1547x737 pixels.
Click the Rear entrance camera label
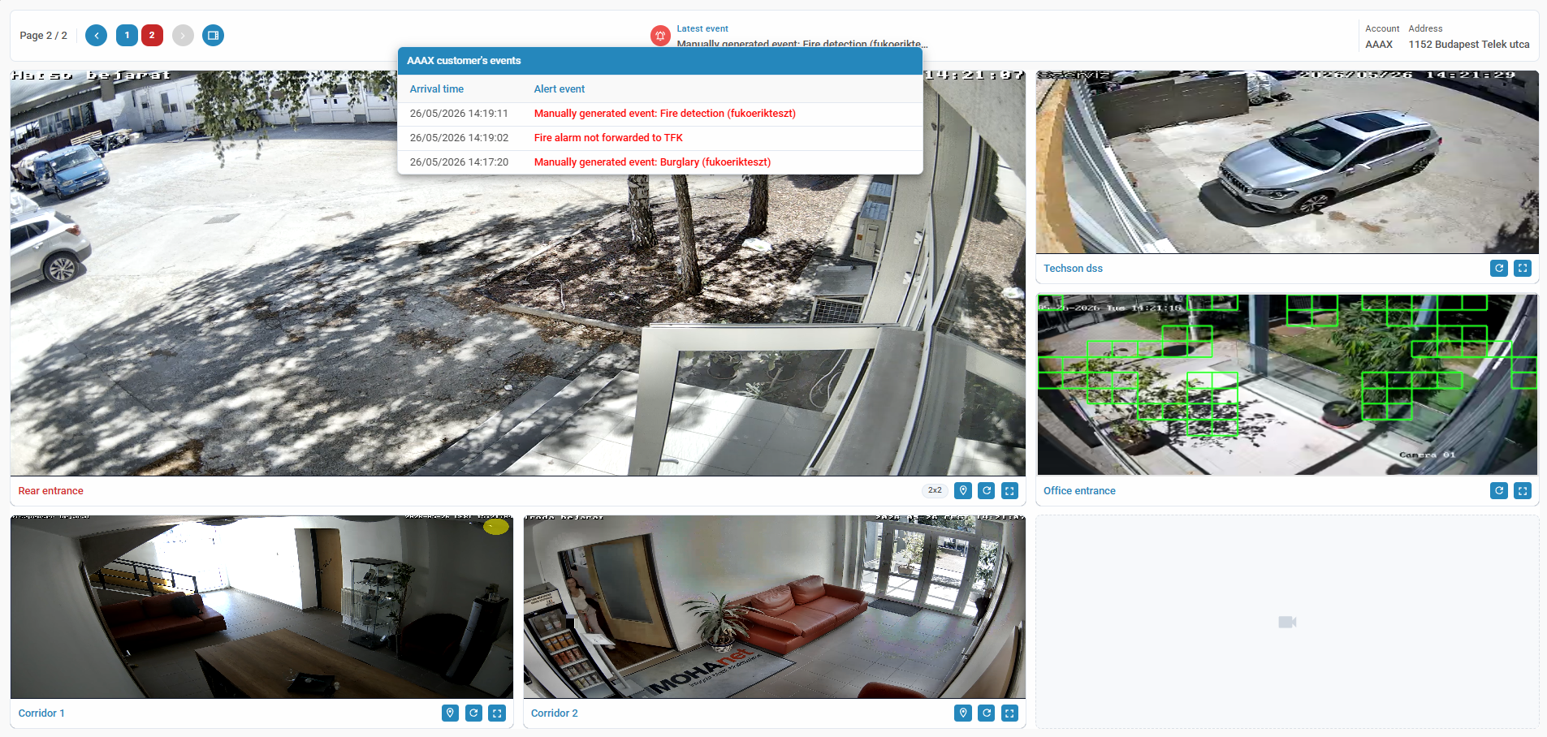(x=50, y=491)
